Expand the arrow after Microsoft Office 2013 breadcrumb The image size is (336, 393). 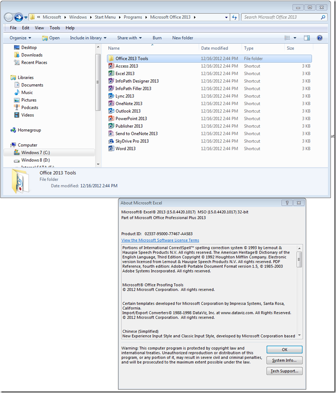click(x=195, y=17)
